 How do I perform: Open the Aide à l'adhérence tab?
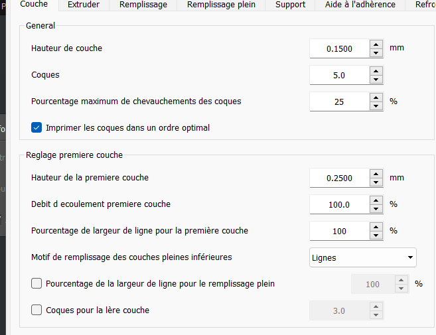pos(360,5)
